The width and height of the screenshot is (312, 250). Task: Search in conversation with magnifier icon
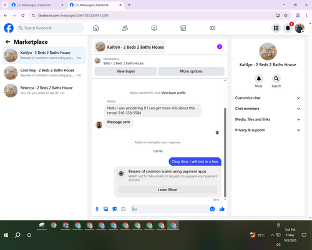click(x=276, y=79)
